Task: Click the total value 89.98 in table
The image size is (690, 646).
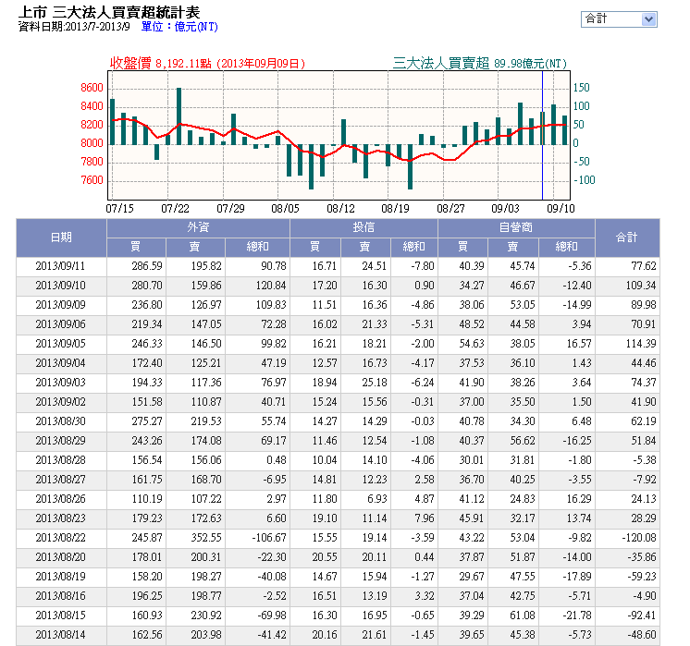Action: tap(644, 305)
